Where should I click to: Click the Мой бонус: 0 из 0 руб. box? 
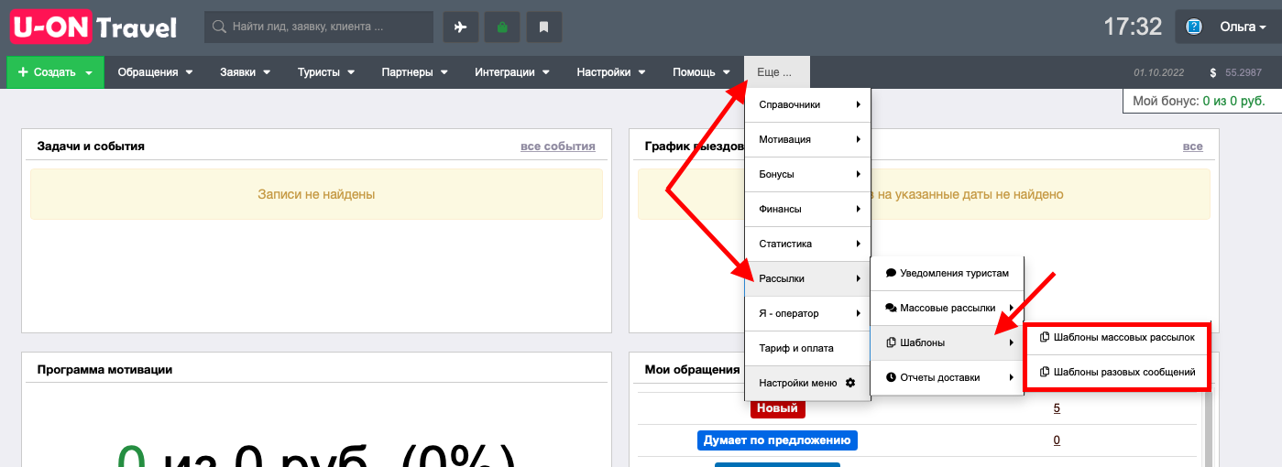point(1202,101)
